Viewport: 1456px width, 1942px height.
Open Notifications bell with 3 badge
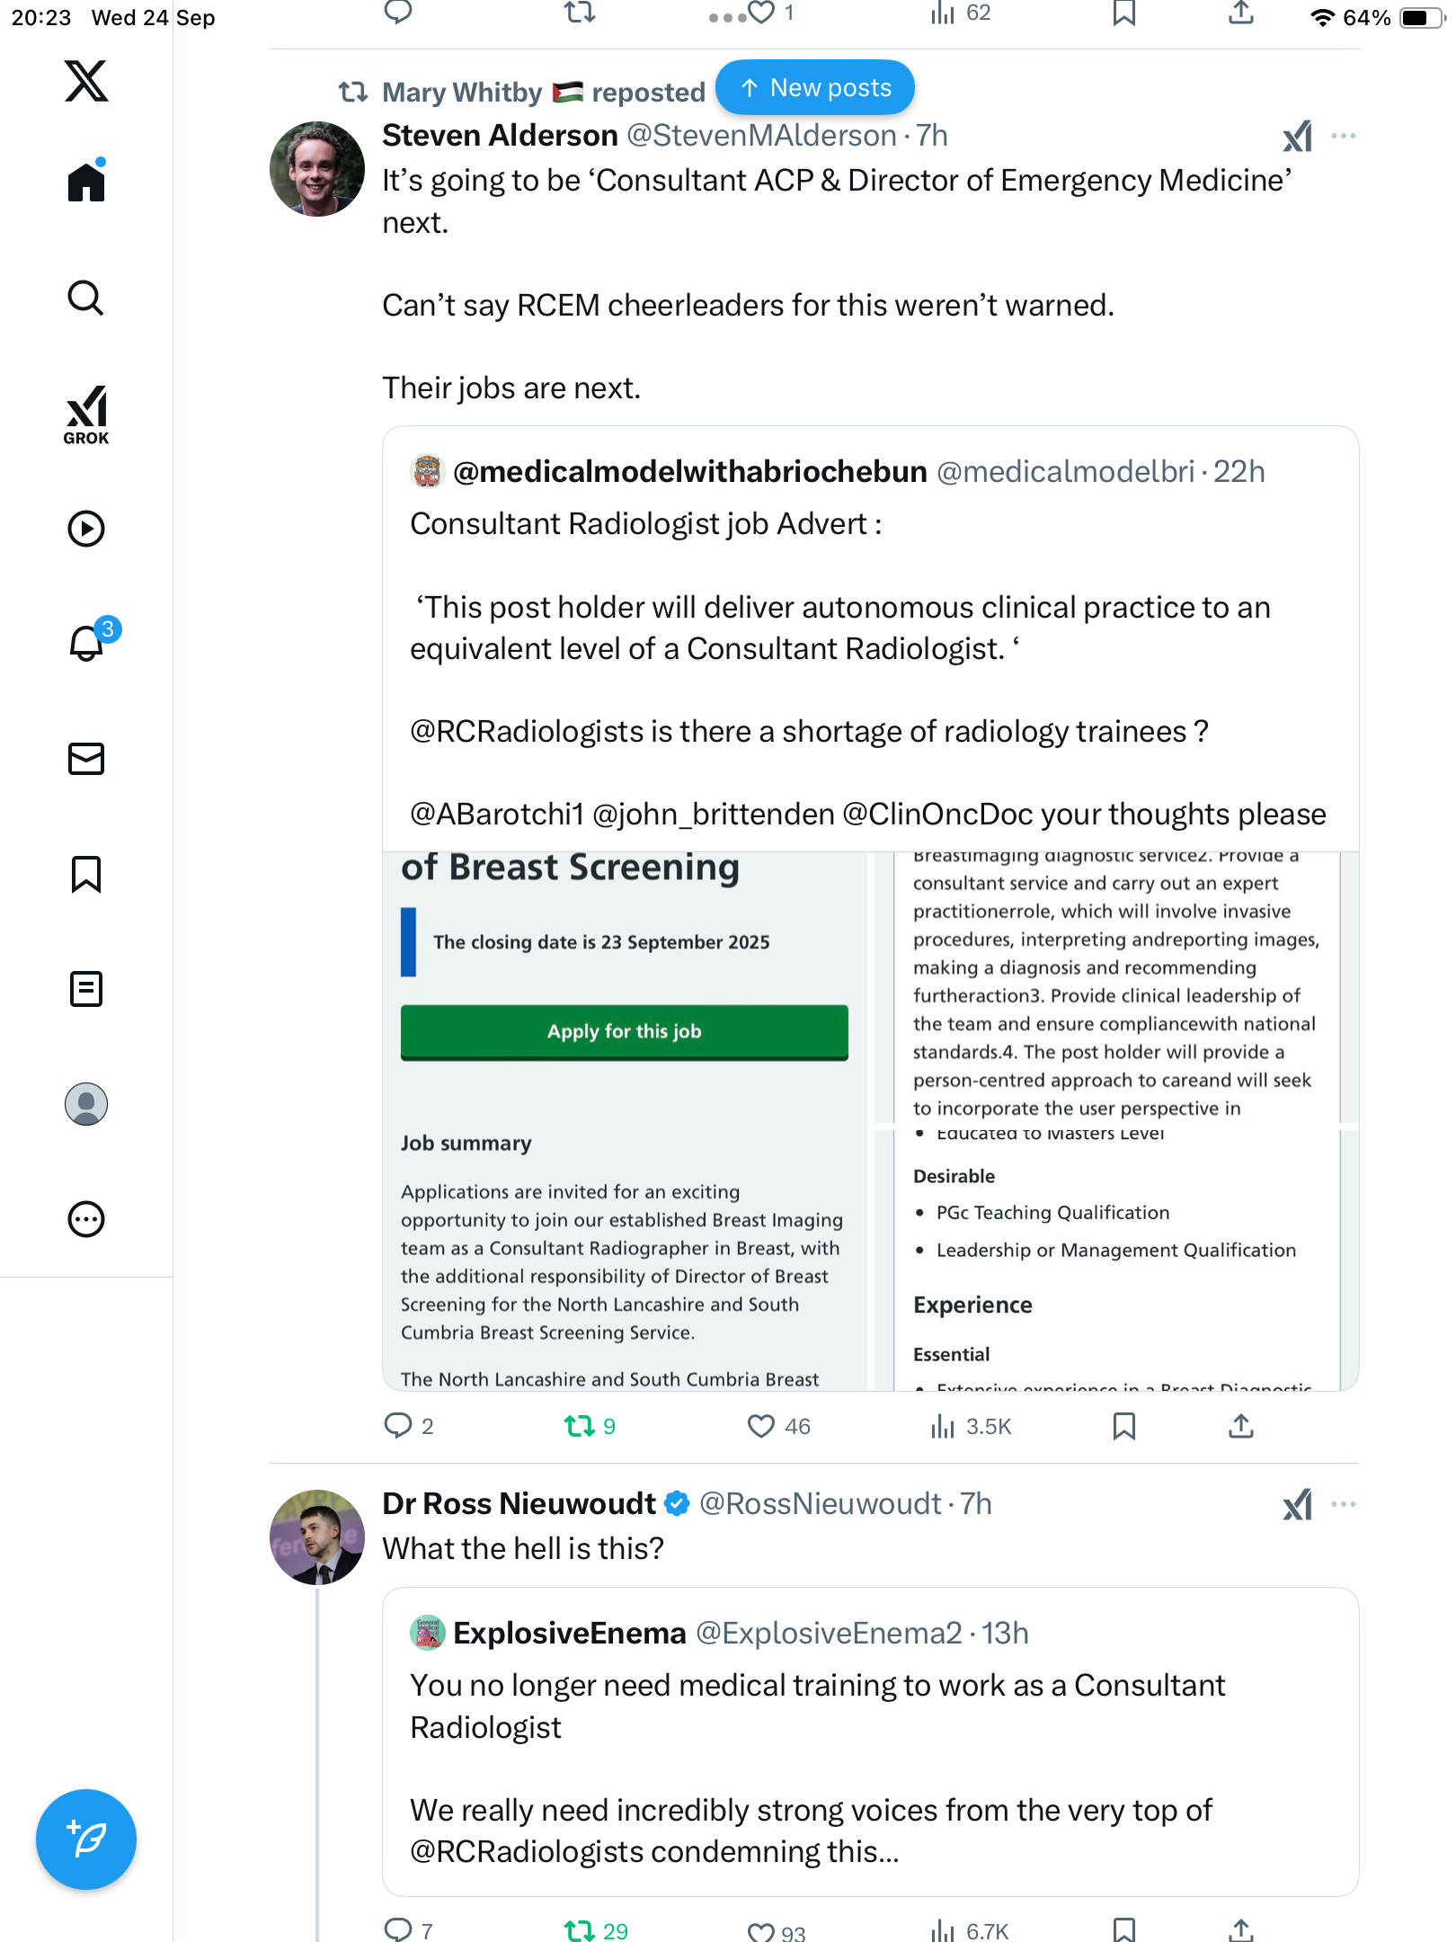tap(88, 642)
